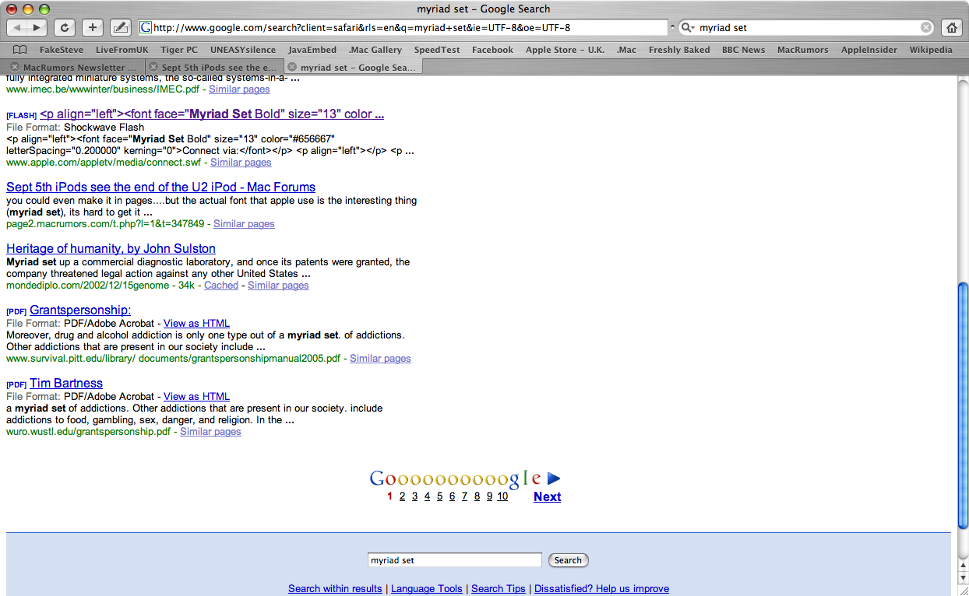Click the vertical scrollbar thumb
The width and height of the screenshot is (969, 596).
click(963, 405)
